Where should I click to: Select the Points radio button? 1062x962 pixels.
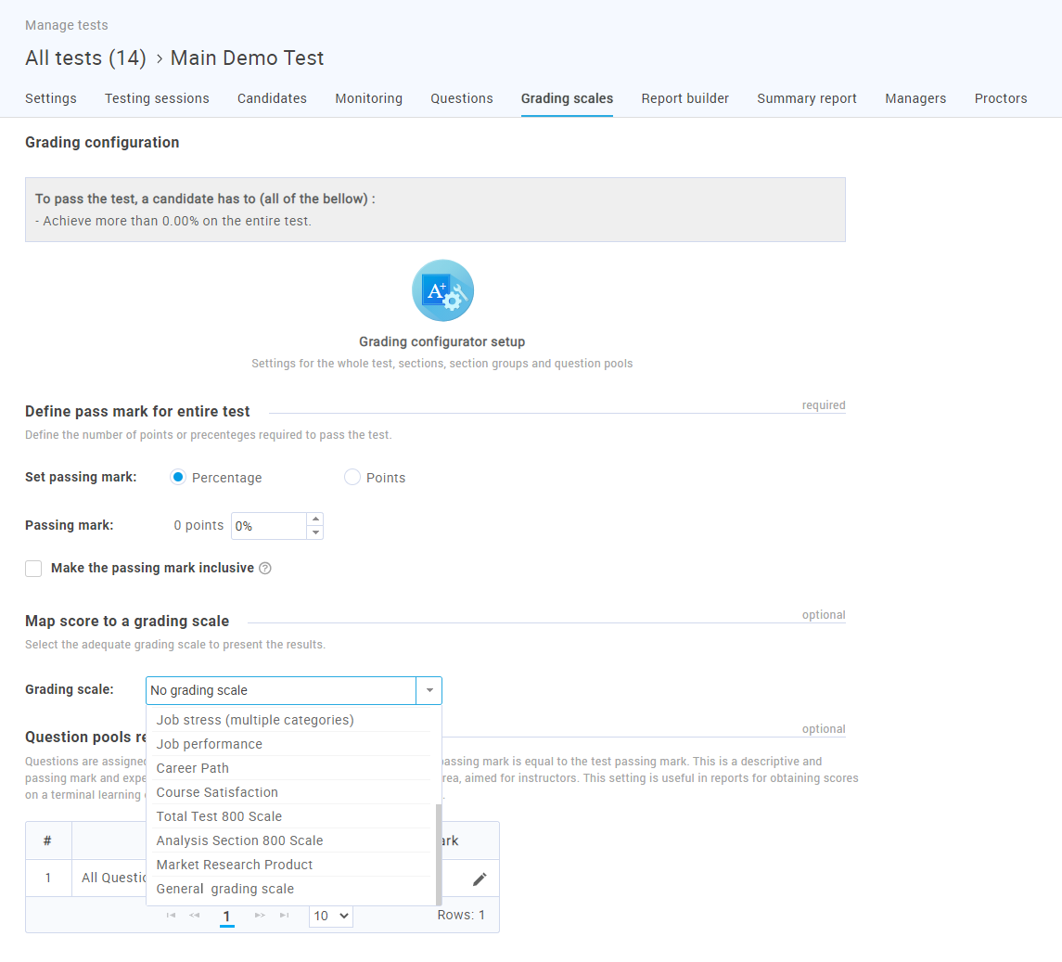coord(352,478)
